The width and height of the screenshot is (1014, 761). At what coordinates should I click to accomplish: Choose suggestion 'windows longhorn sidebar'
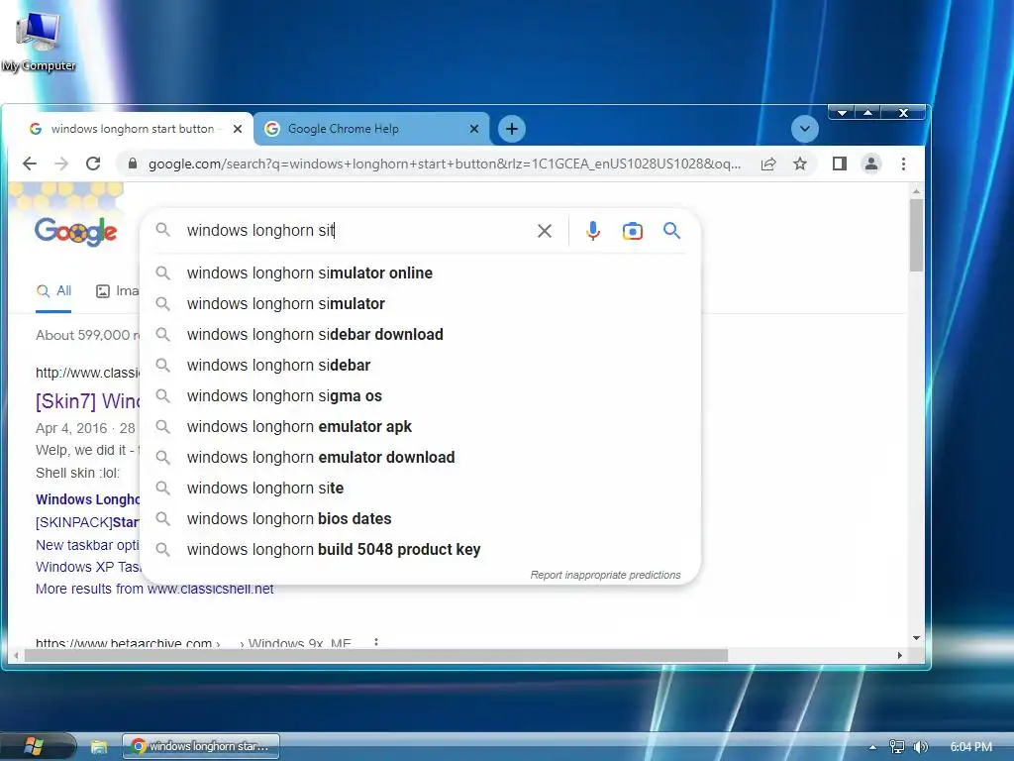coord(420,365)
